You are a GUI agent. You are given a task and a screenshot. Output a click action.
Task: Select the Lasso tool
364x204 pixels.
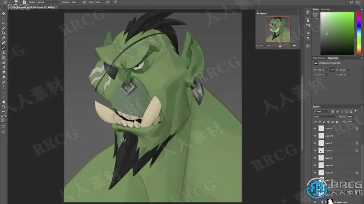(4, 23)
